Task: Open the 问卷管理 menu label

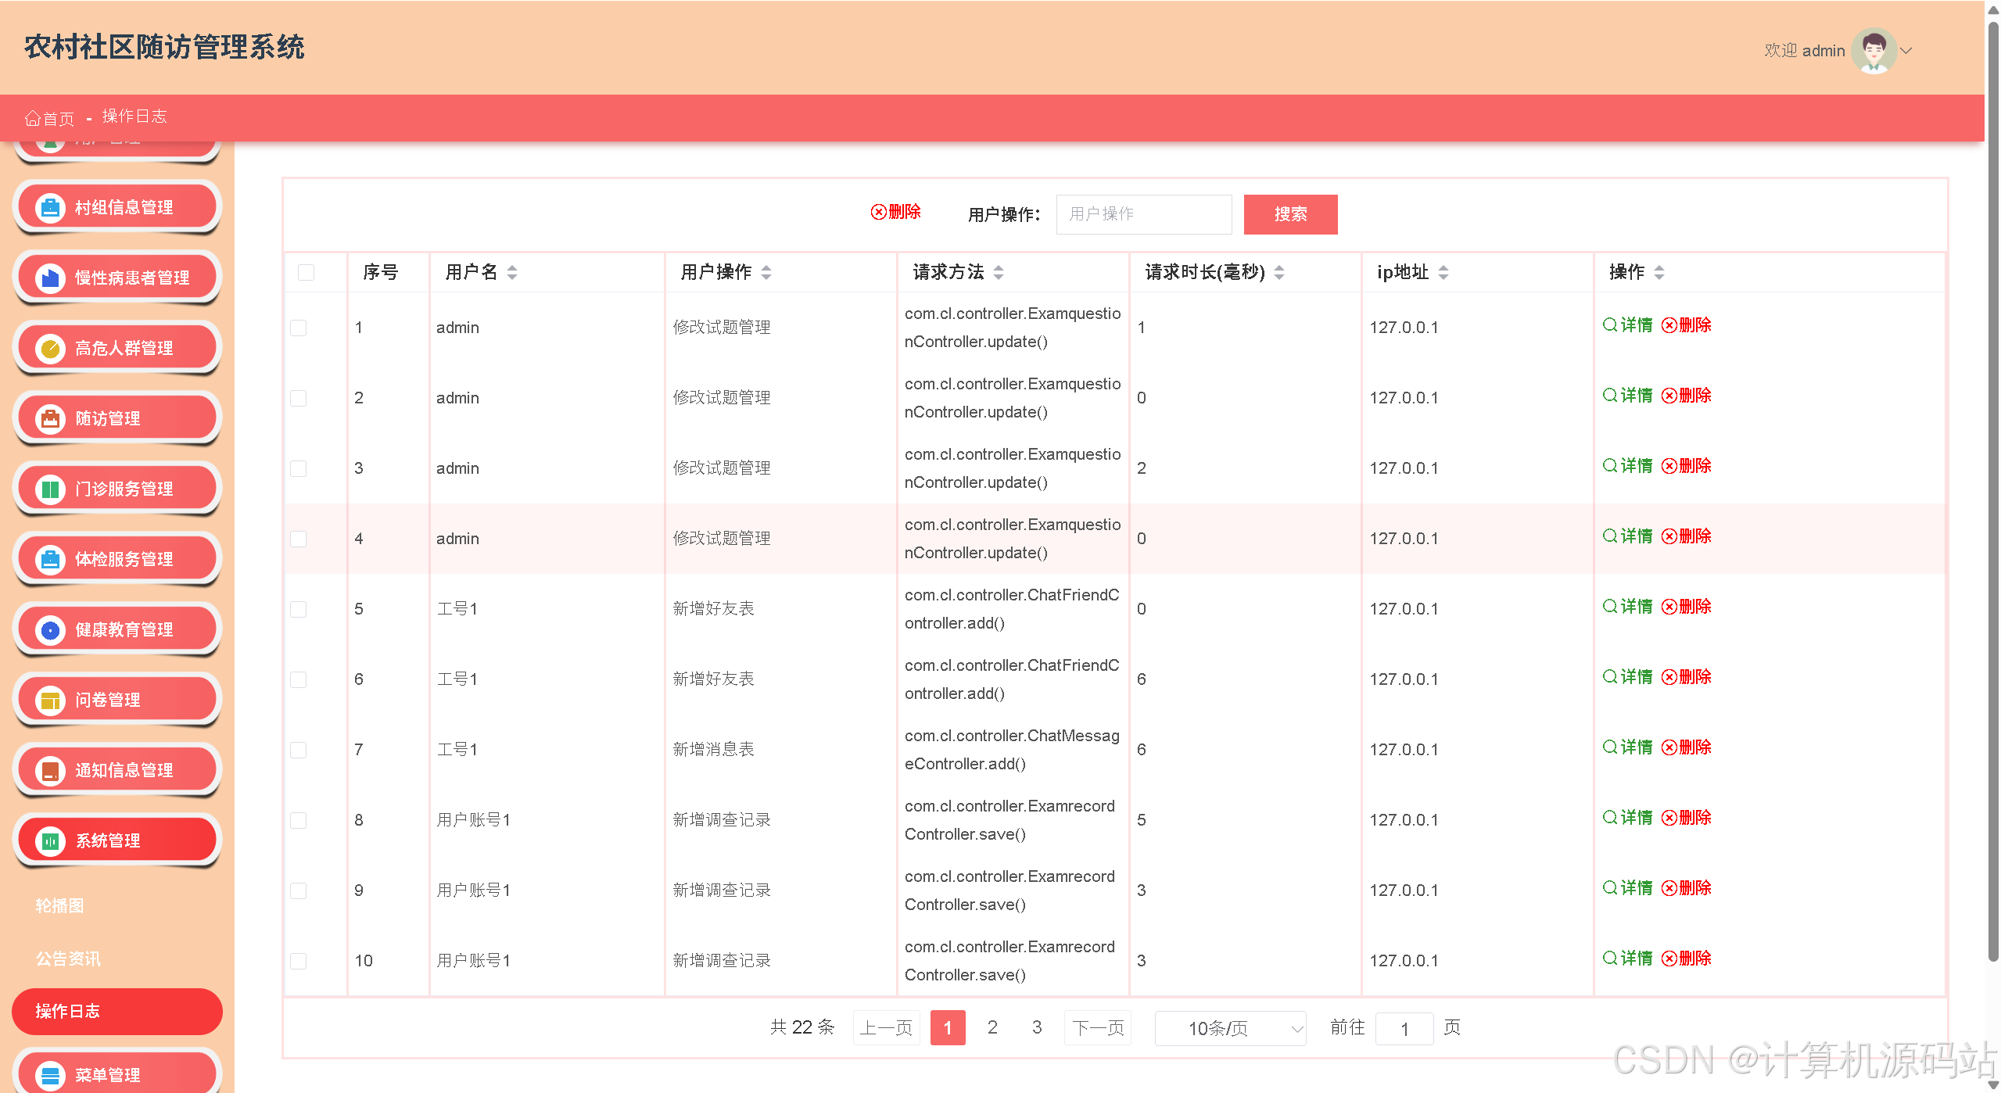Action: (x=108, y=701)
